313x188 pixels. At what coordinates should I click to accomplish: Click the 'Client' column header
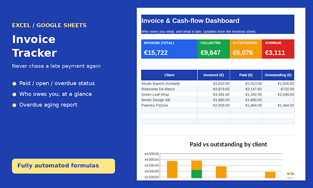pyautogui.click(x=169, y=75)
